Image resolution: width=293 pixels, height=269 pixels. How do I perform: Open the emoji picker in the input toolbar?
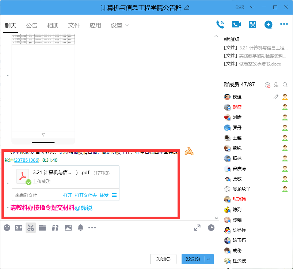point(7,227)
